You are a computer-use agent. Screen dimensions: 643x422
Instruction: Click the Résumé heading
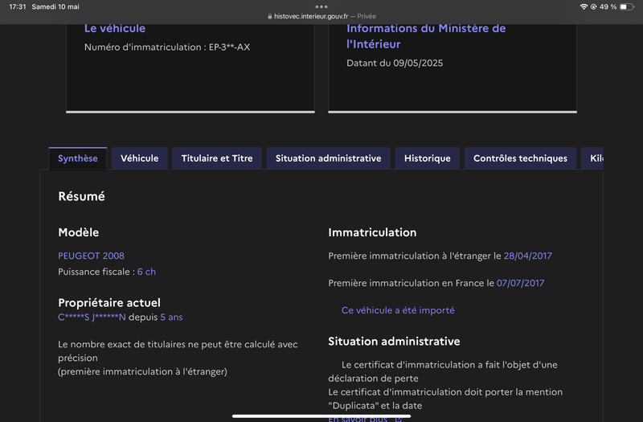point(82,196)
